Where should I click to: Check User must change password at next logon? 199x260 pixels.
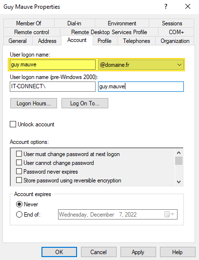pyautogui.click(x=19, y=154)
